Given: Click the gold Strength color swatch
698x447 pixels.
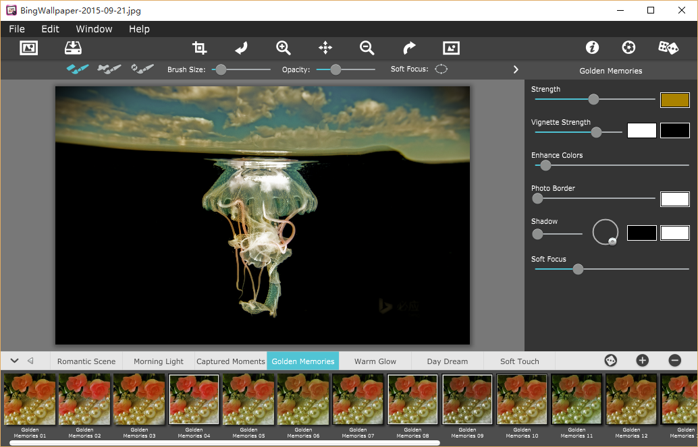Looking at the screenshot, I should coord(674,100).
